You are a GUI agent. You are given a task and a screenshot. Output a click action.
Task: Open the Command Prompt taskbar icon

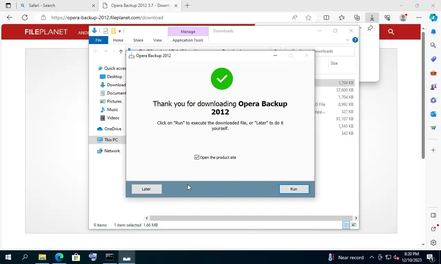[x=110, y=257]
